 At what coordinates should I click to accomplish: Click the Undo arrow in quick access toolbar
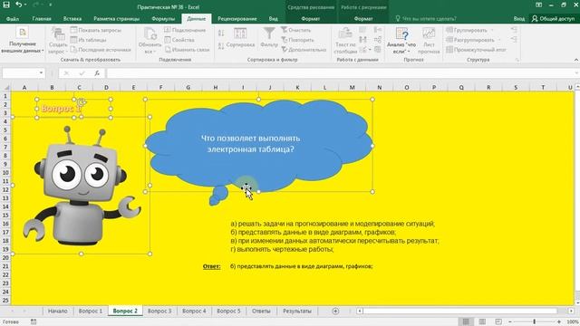tap(18, 5)
